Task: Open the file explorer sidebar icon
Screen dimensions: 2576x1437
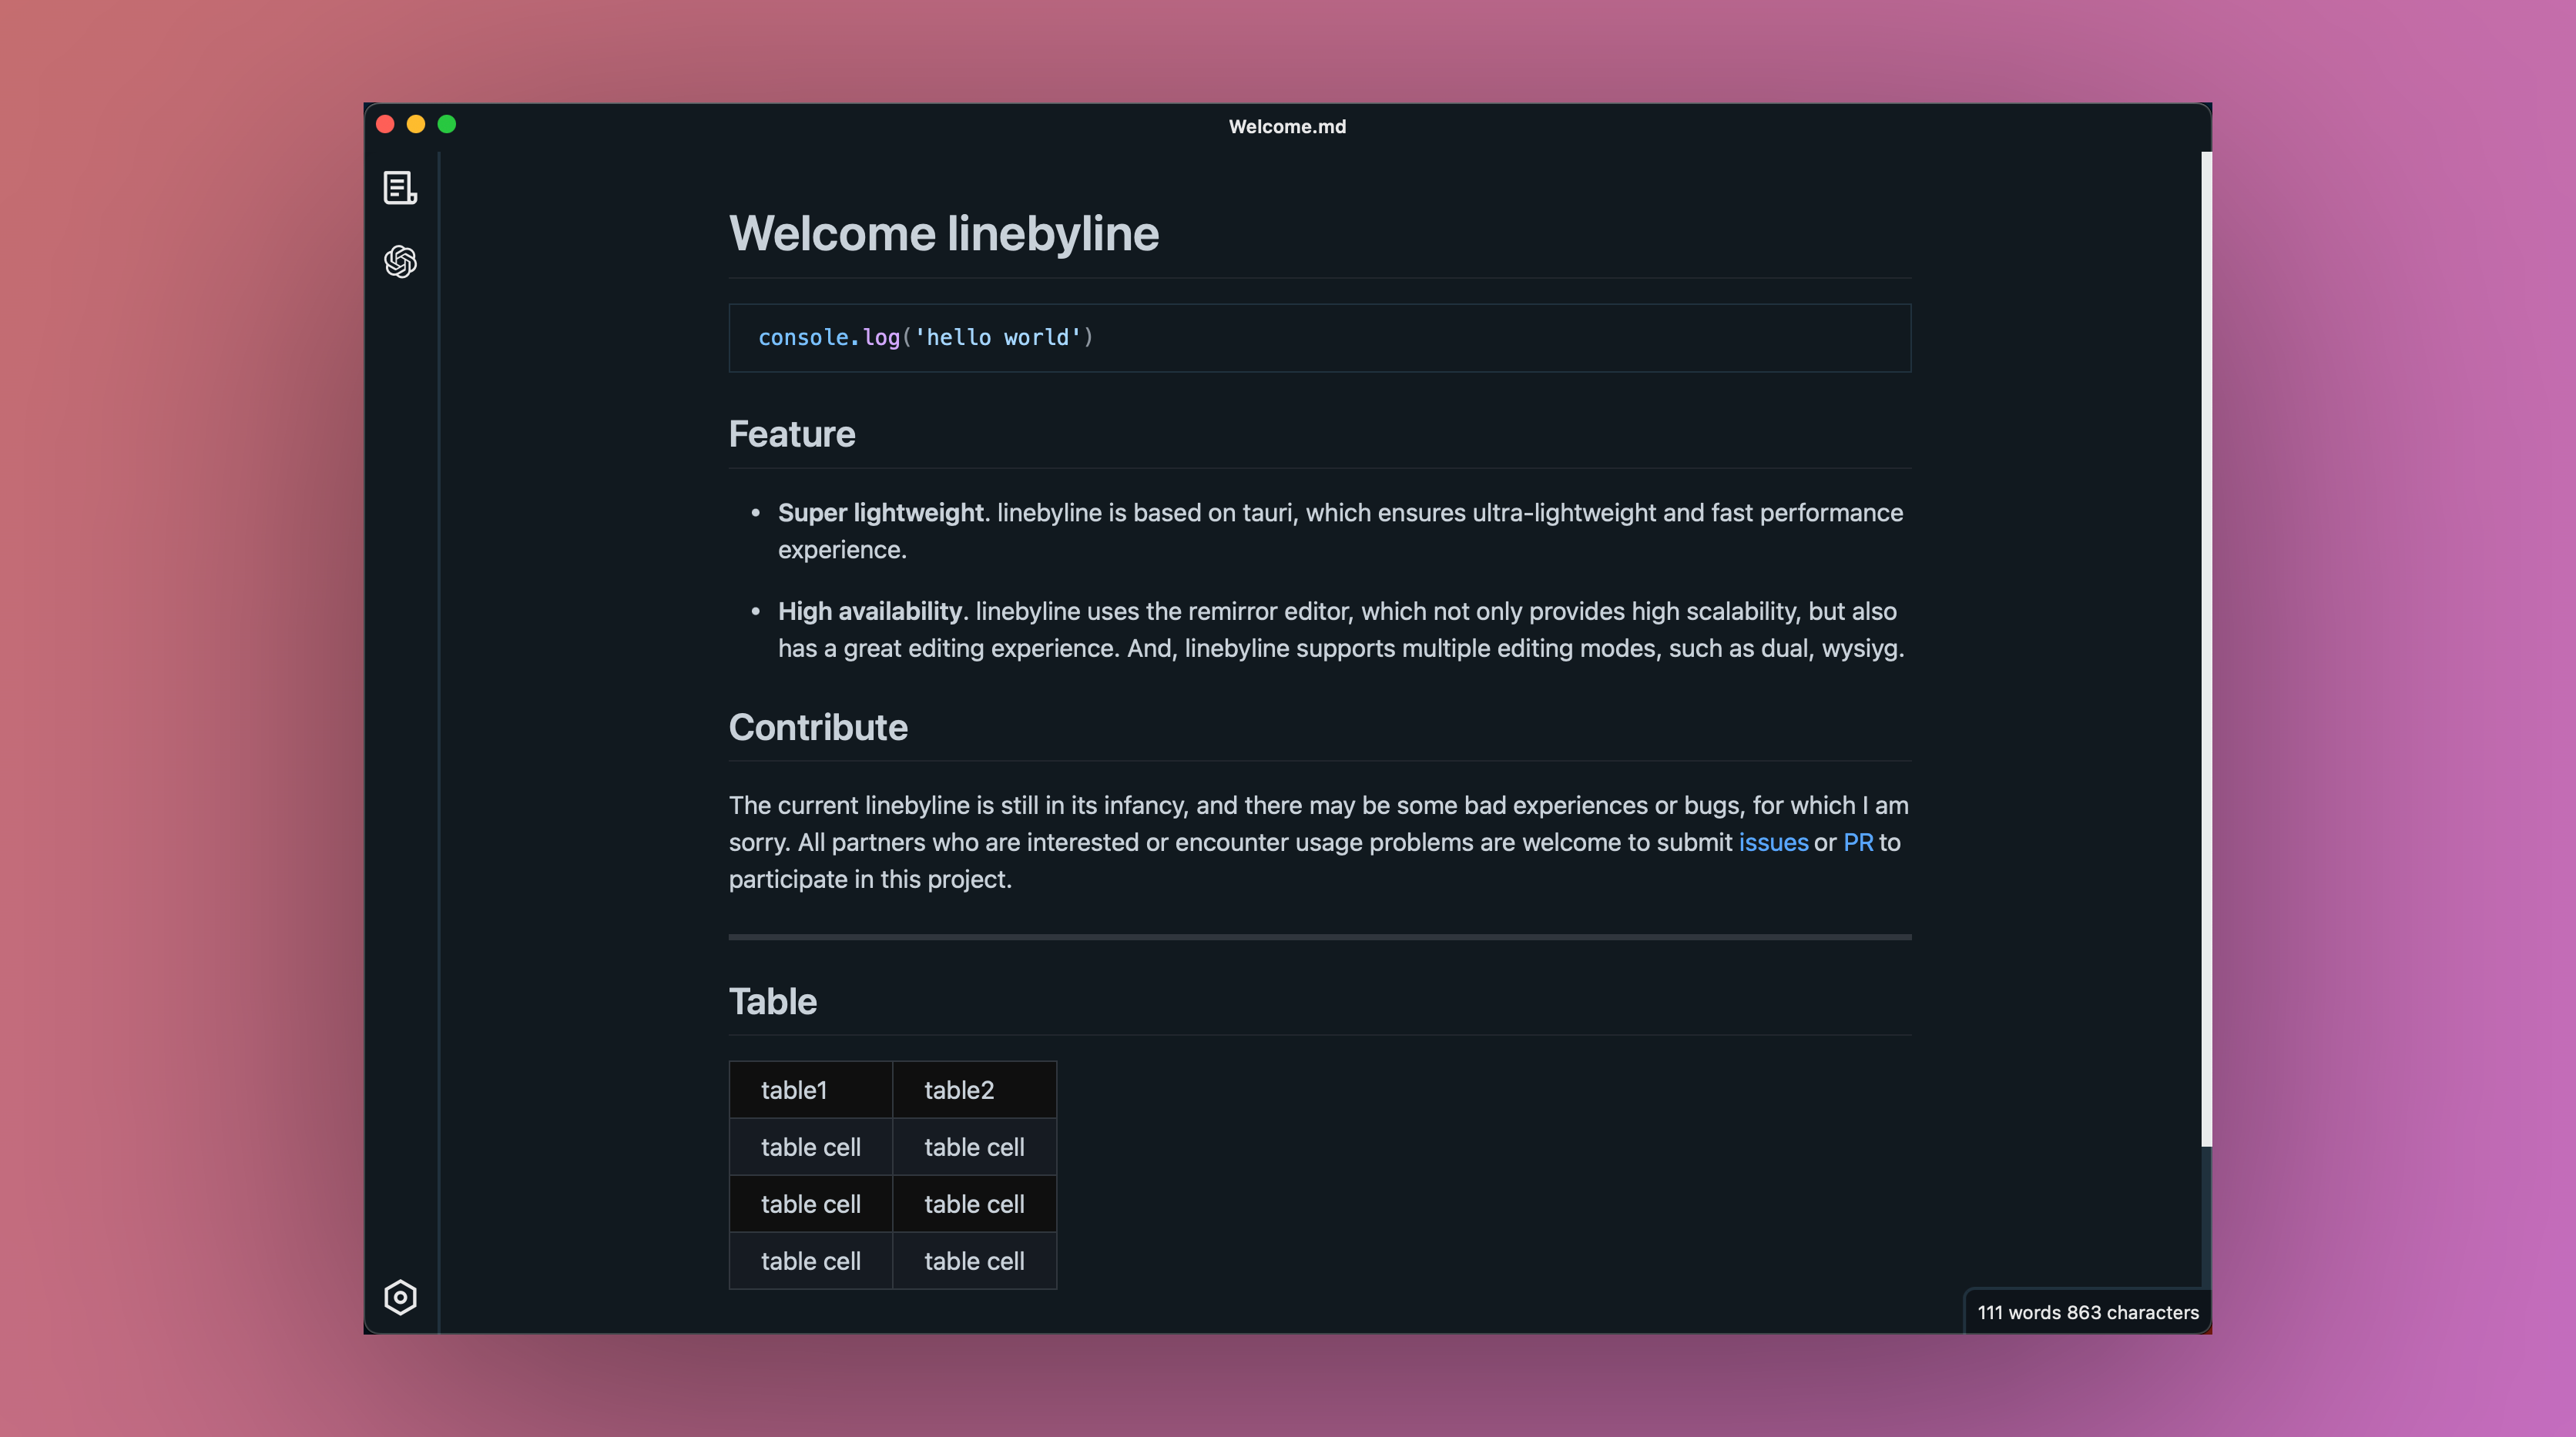Action: 400,188
